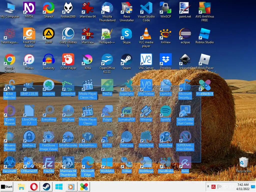Click the taskbar Windows logo icon
Viewport: 256px width, 192px height.
(59, 187)
